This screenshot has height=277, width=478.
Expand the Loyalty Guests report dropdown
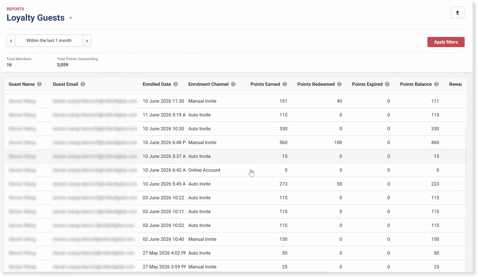pos(71,18)
